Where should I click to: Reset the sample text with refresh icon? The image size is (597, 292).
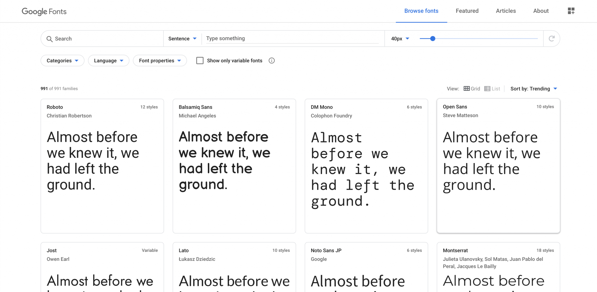click(552, 38)
